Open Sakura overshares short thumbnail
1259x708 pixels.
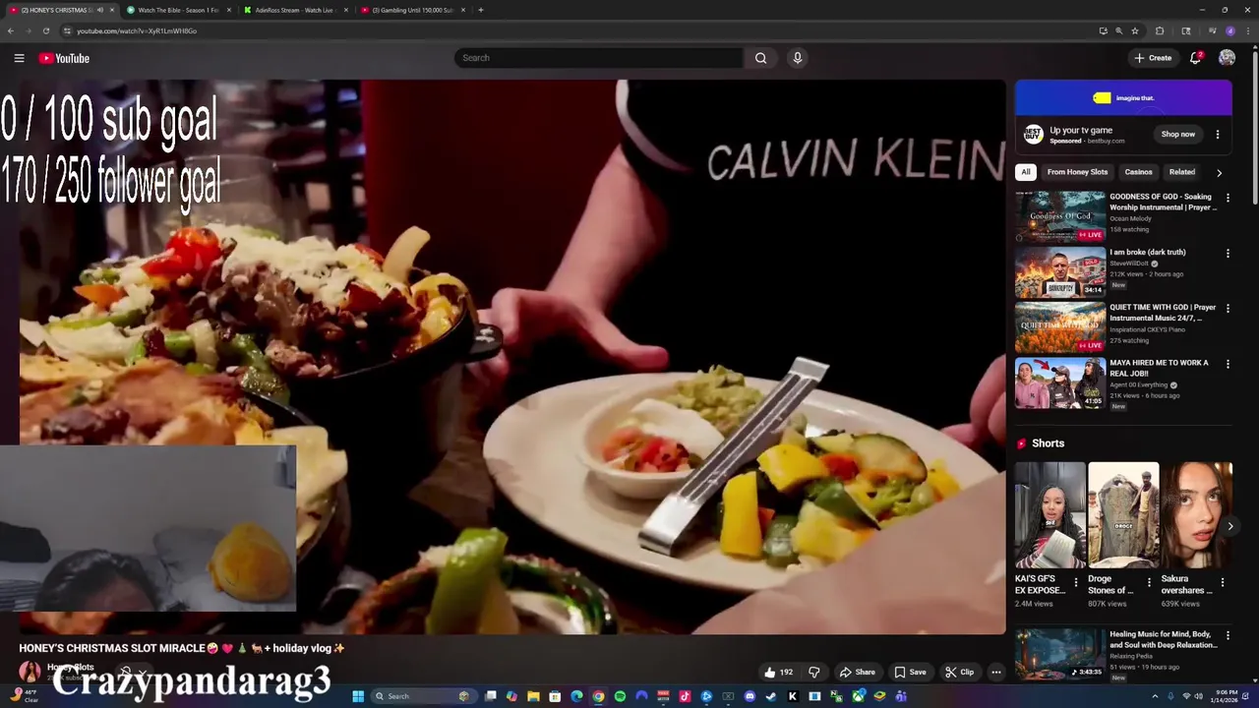[x=1197, y=514]
